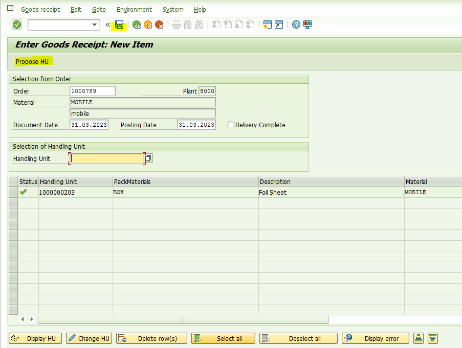Go to Last Page icon
Viewport: 462px width, 348px height.
pyautogui.click(x=250, y=25)
